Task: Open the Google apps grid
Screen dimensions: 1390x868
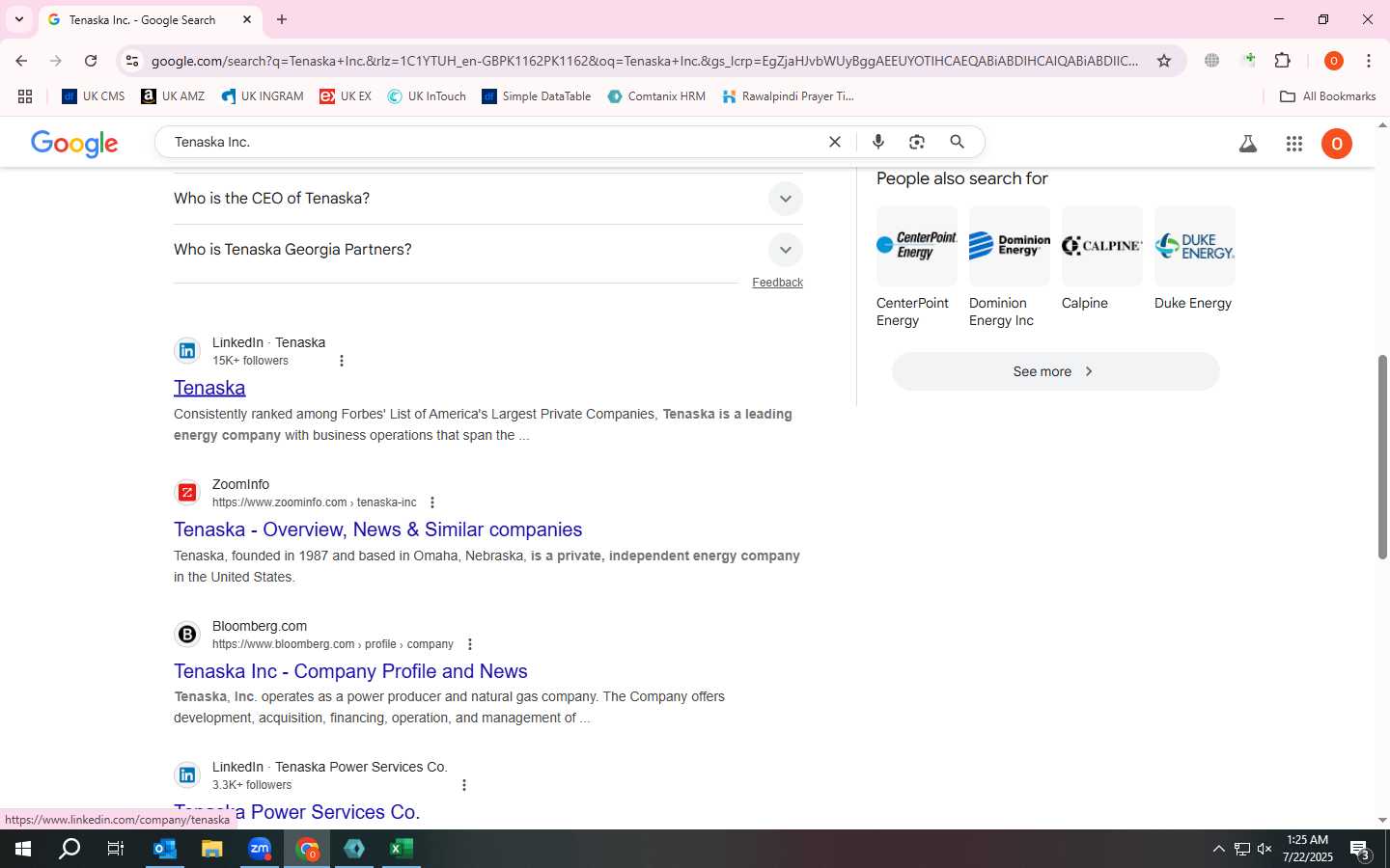Action: click(1294, 144)
